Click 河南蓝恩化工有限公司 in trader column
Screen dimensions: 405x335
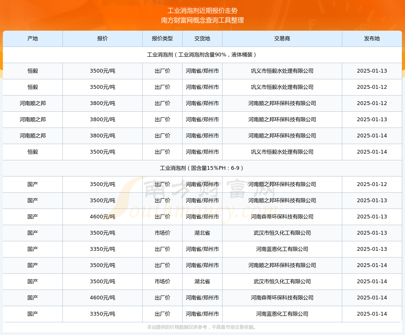pos(282,249)
